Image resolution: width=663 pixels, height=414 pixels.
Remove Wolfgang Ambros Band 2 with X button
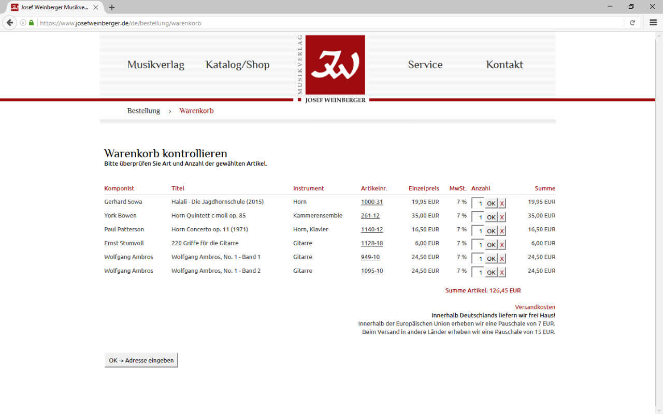pos(502,272)
